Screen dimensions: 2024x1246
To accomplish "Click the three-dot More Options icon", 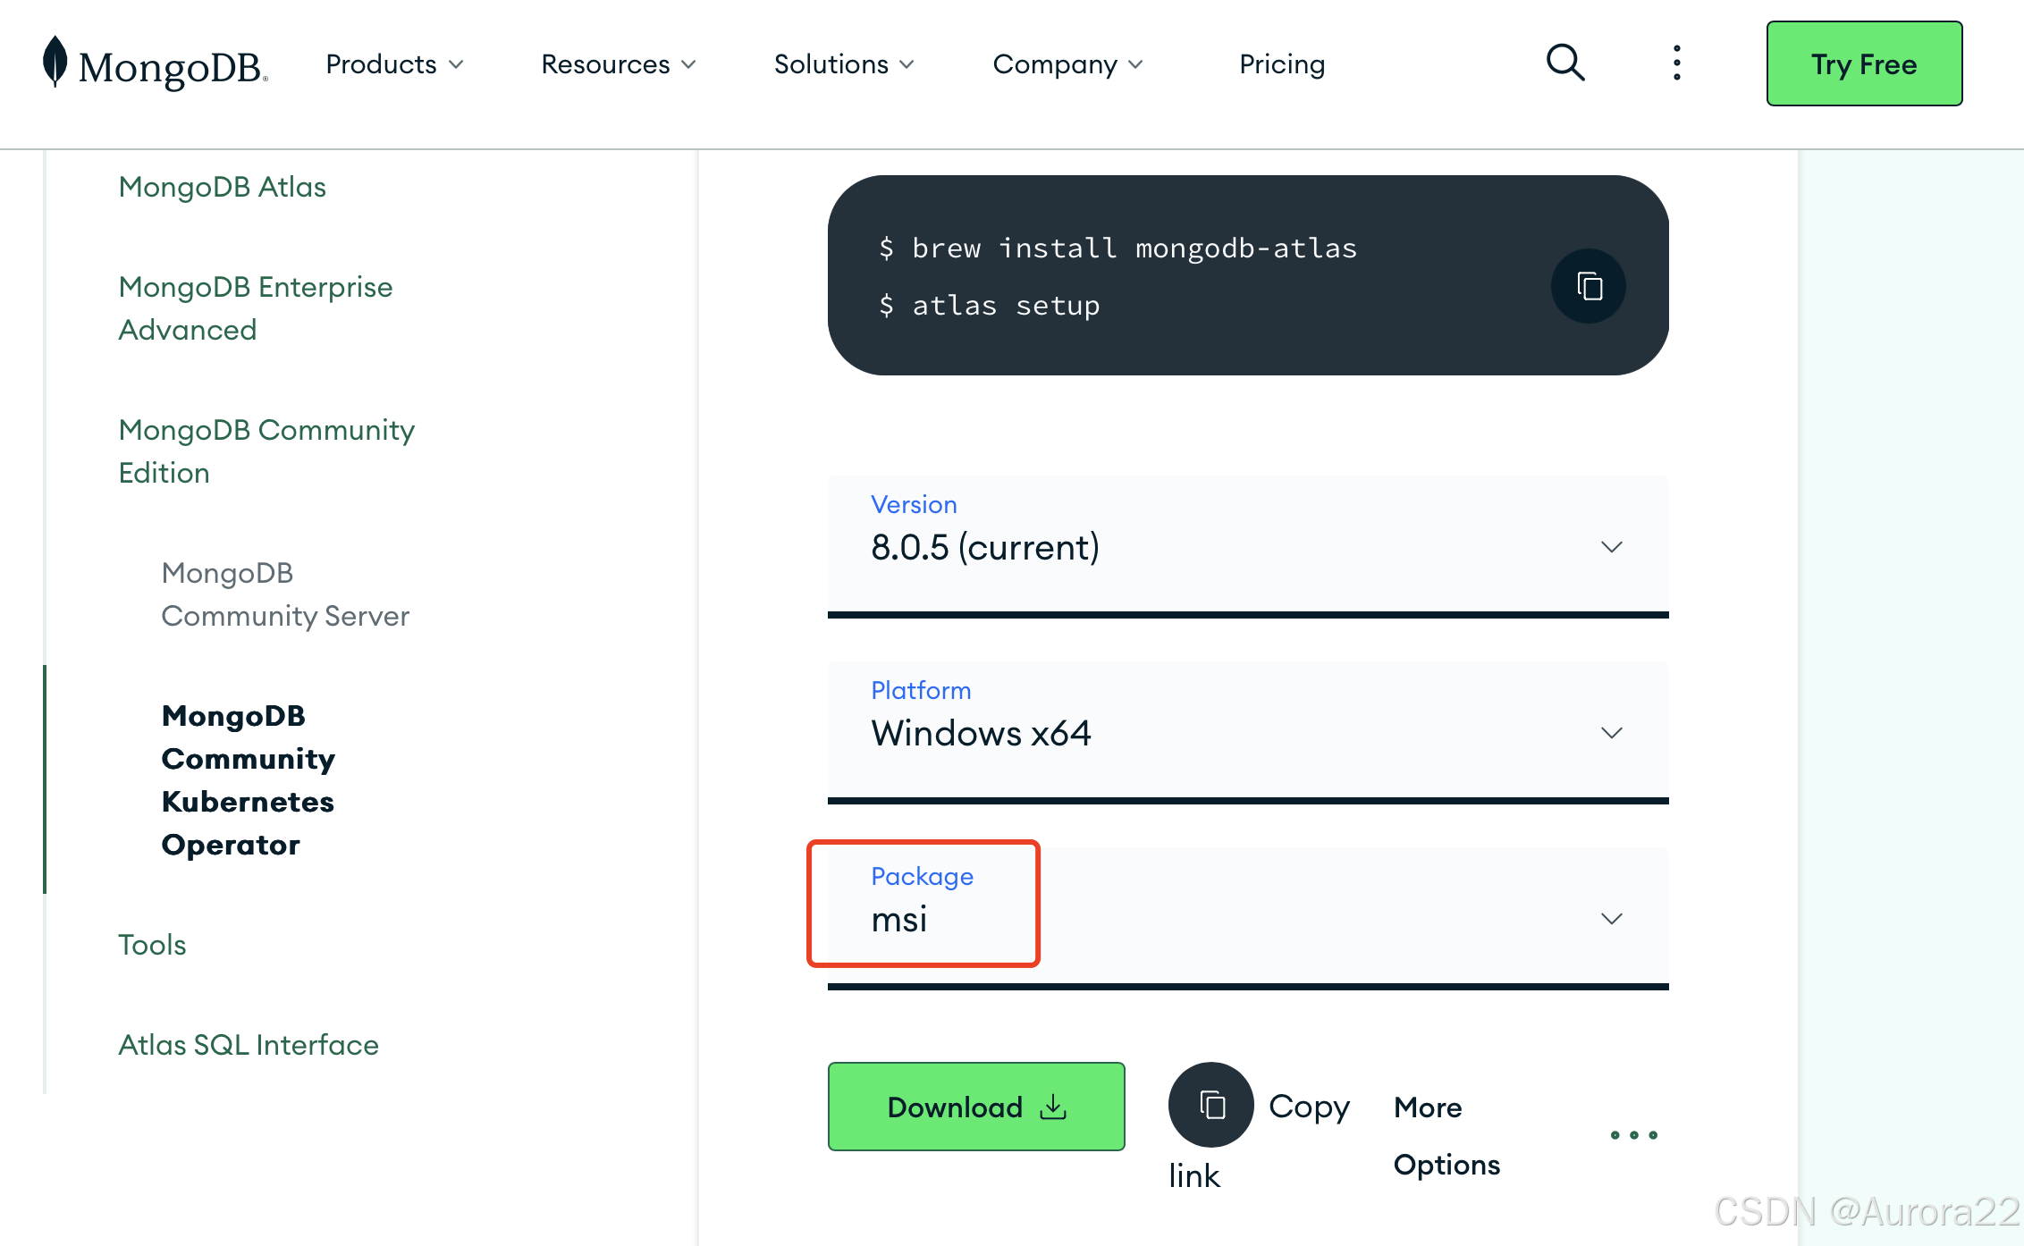I will coord(1633,1135).
